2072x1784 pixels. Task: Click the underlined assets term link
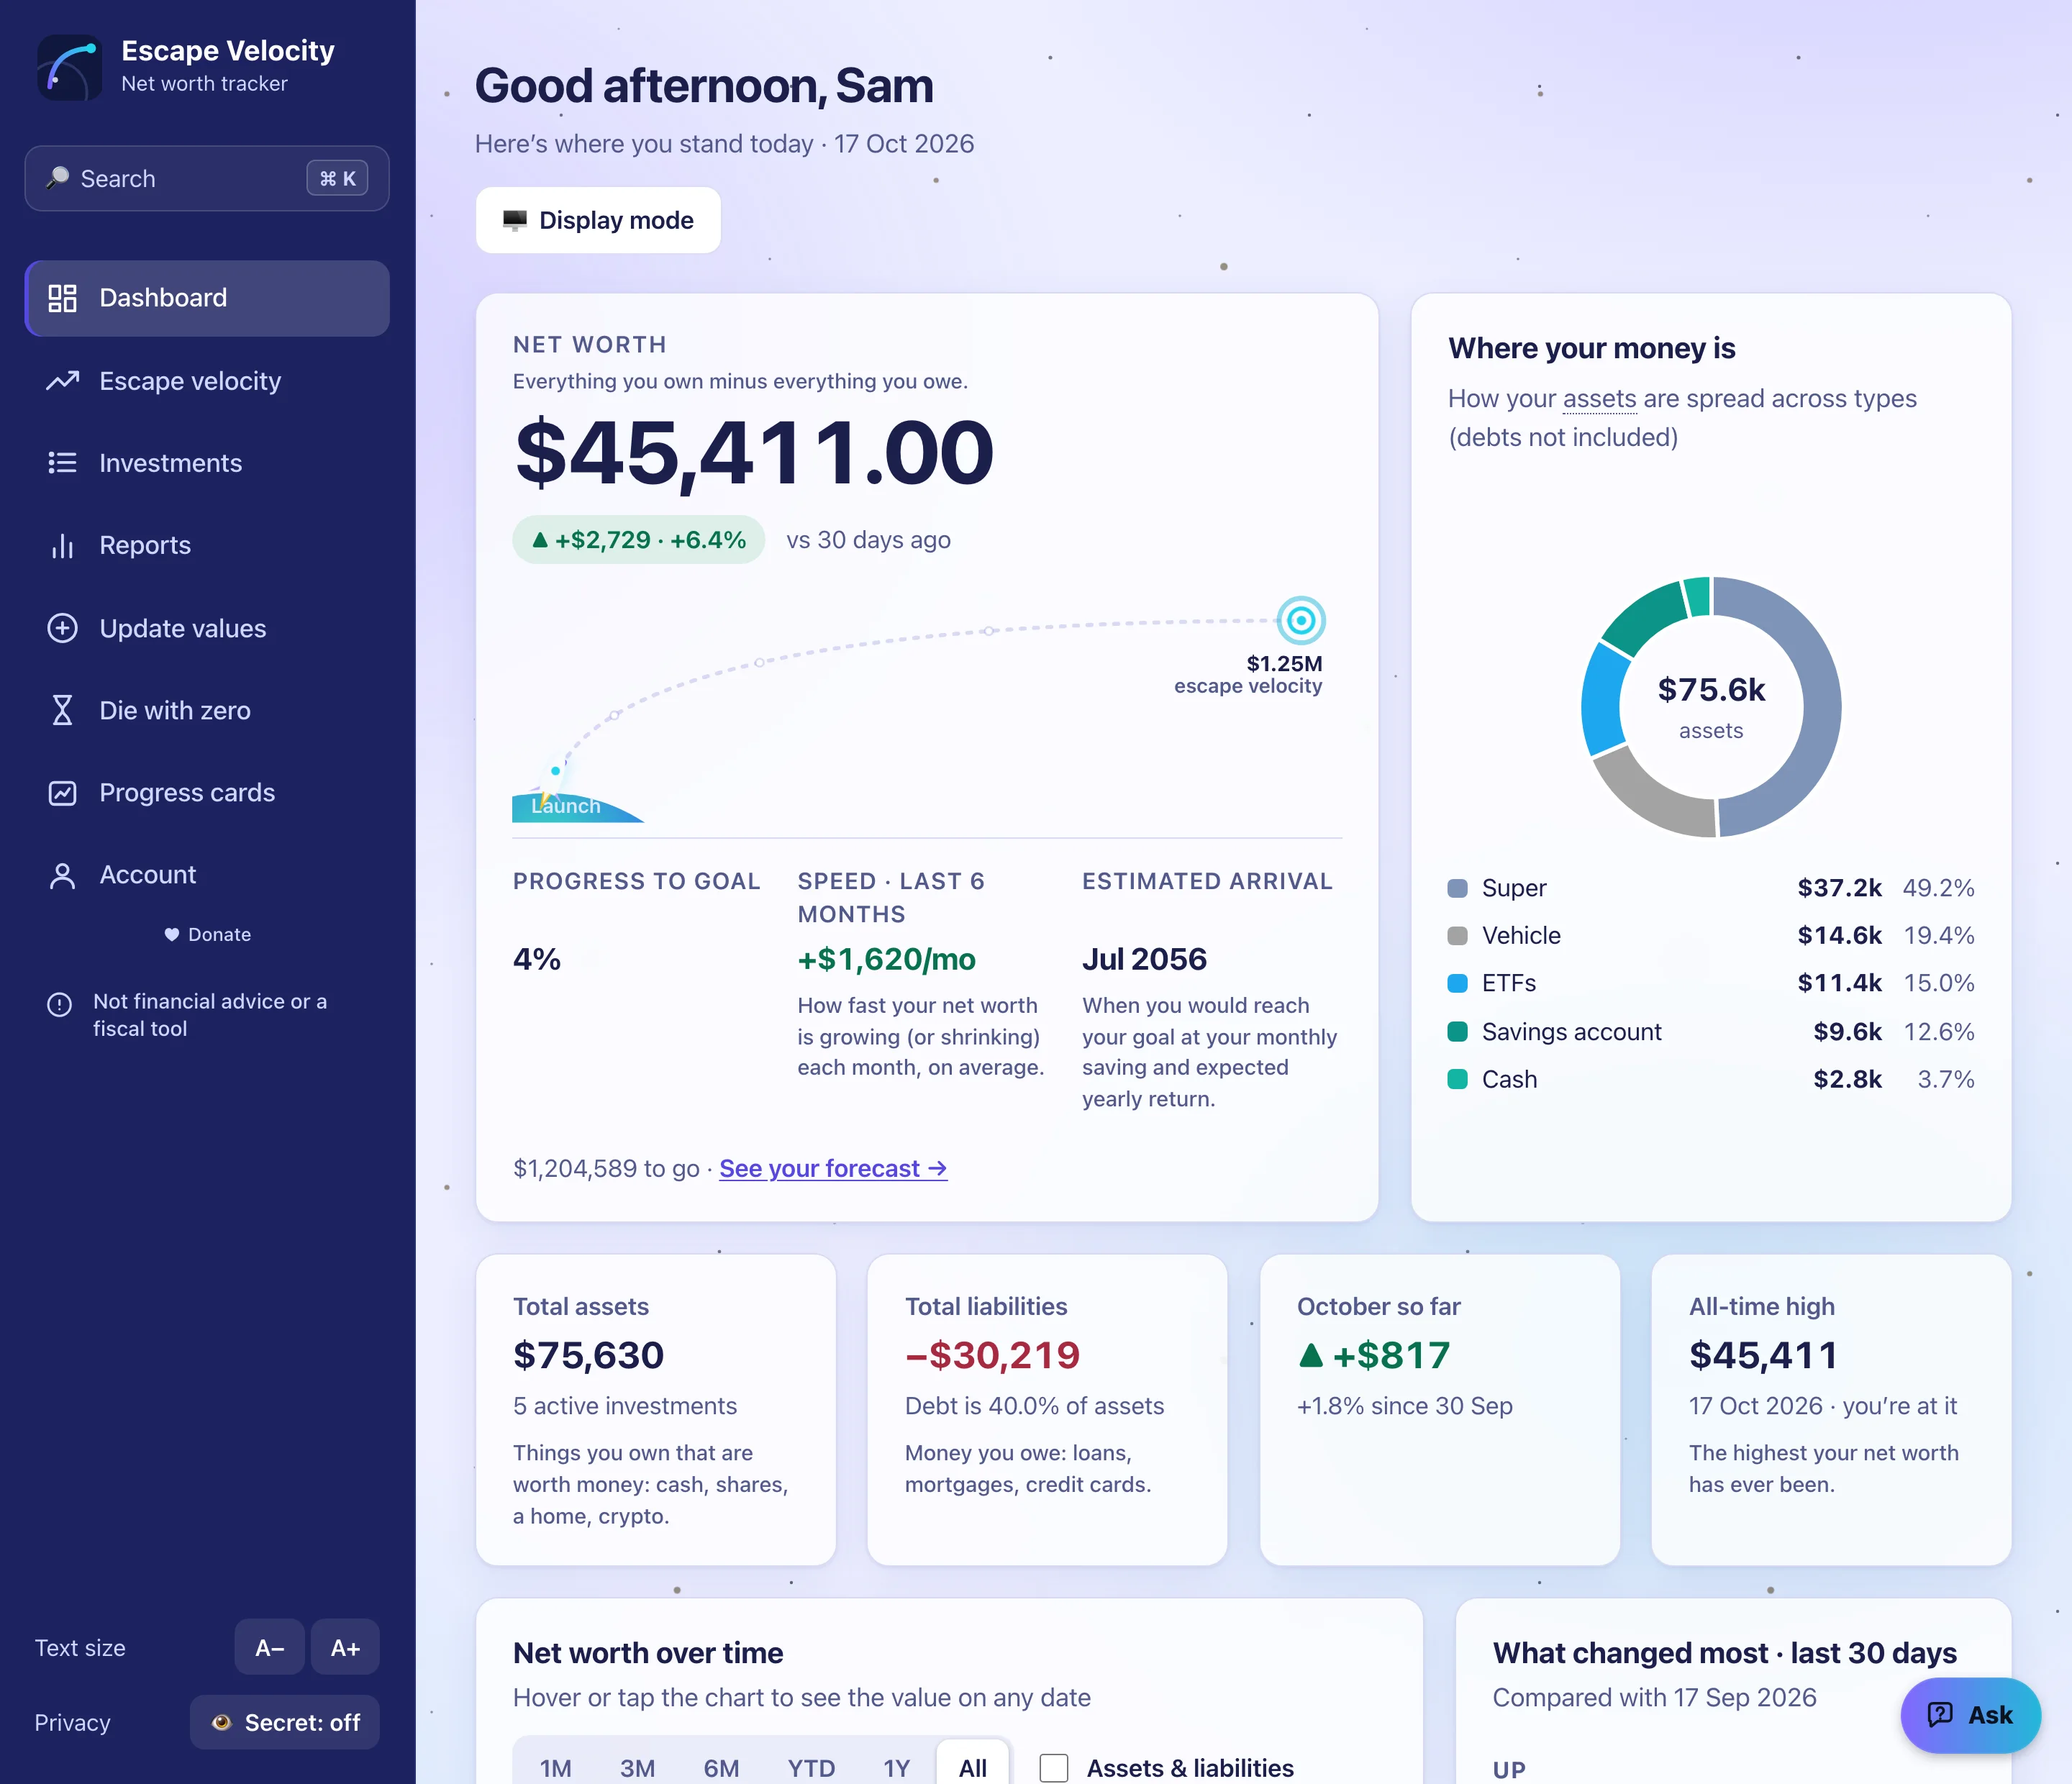coord(1600,399)
